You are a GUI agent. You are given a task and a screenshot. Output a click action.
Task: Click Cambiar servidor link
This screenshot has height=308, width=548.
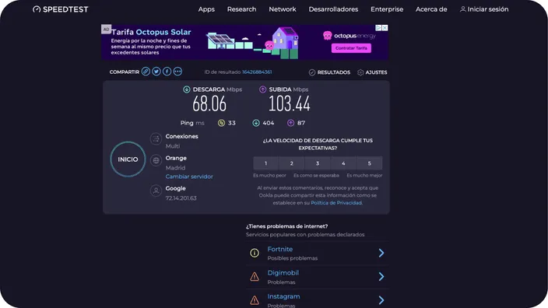pyautogui.click(x=189, y=177)
